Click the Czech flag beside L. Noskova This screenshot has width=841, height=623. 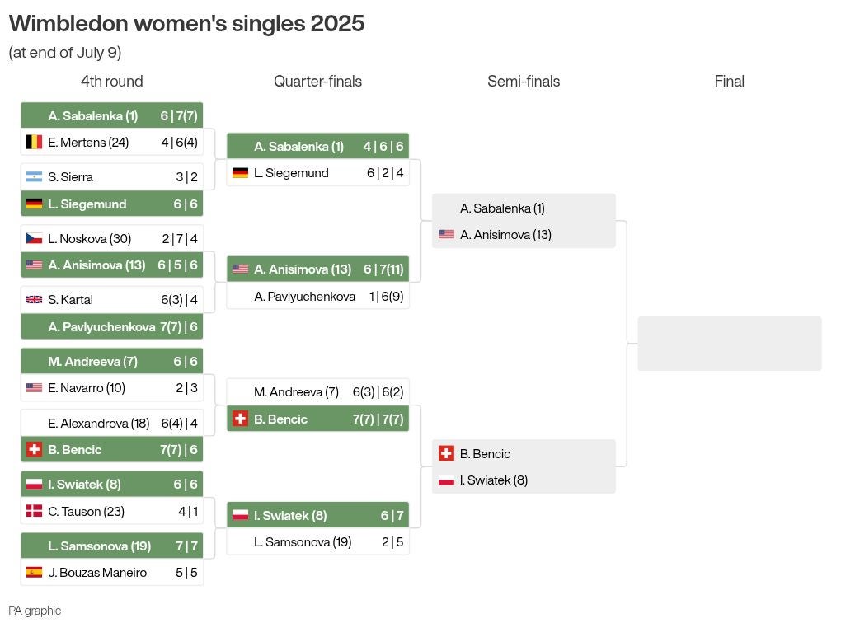tap(35, 239)
